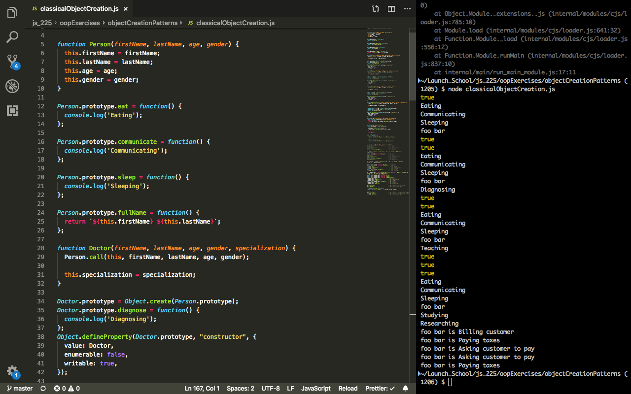The width and height of the screenshot is (631, 394).
Task: Click the template literal return on line 25
Action: pyautogui.click(x=142, y=222)
